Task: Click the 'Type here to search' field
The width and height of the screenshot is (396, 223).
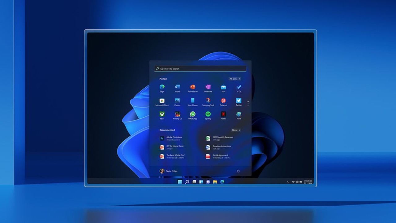Action: click(x=200, y=69)
